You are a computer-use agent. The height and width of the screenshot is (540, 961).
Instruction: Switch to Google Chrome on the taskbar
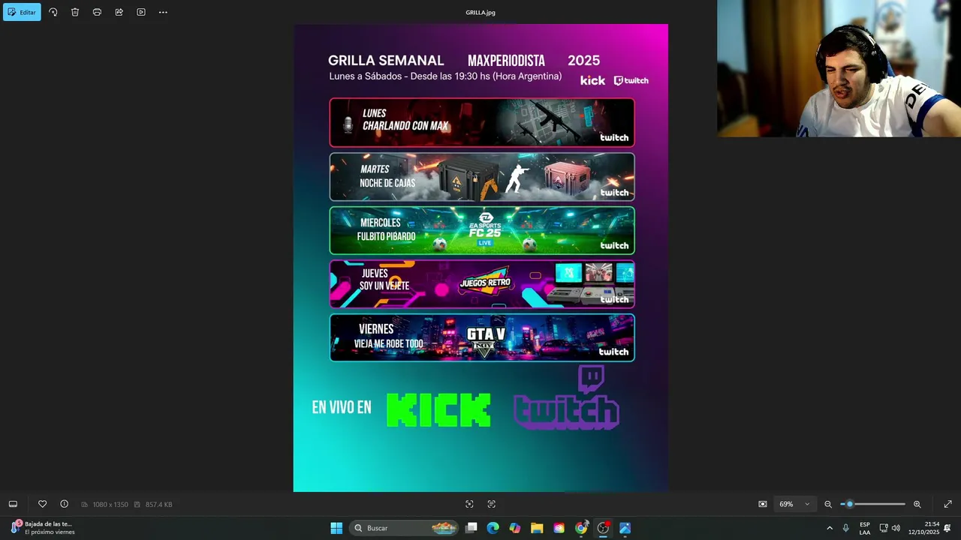(581, 528)
